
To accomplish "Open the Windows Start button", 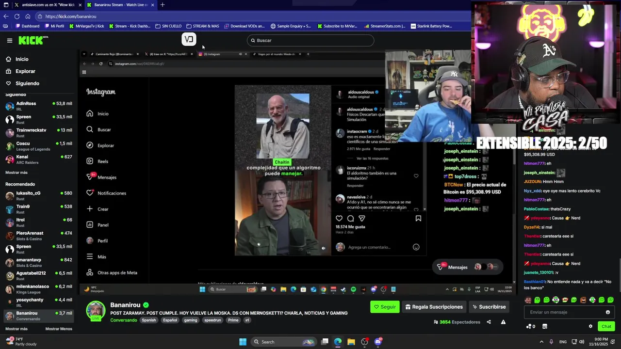I will (x=243, y=342).
